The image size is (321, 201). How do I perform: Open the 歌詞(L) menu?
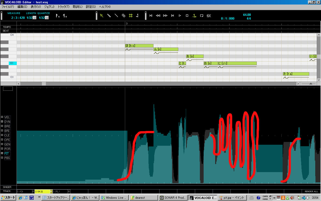coord(77,7)
